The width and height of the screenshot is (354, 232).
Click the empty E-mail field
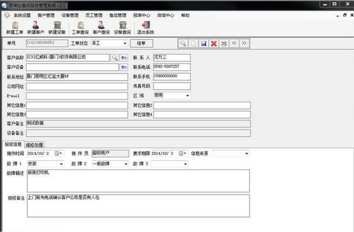(x=77, y=96)
